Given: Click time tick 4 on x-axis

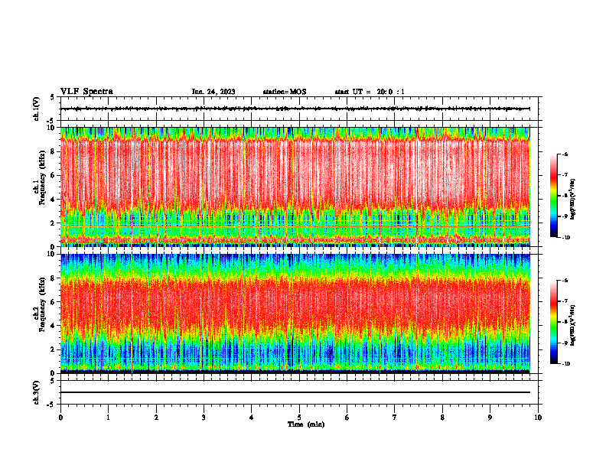Looking at the screenshot, I should point(252,418).
